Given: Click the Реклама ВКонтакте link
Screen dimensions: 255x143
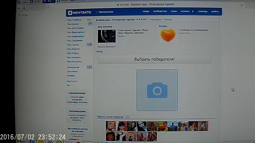Looking at the screenshot, I should [x=107, y=47].
